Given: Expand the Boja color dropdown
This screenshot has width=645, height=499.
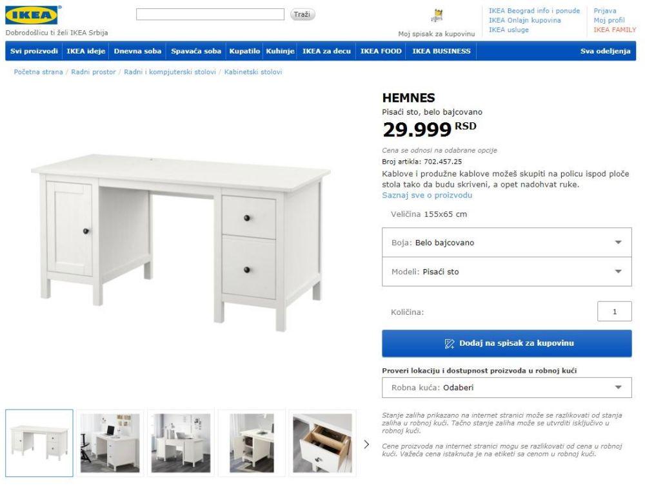Looking at the screenshot, I should click(507, 242).
